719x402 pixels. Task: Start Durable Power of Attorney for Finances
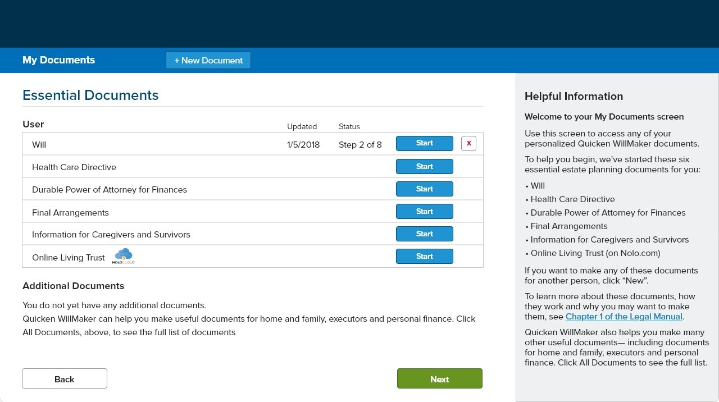[424, 189]
